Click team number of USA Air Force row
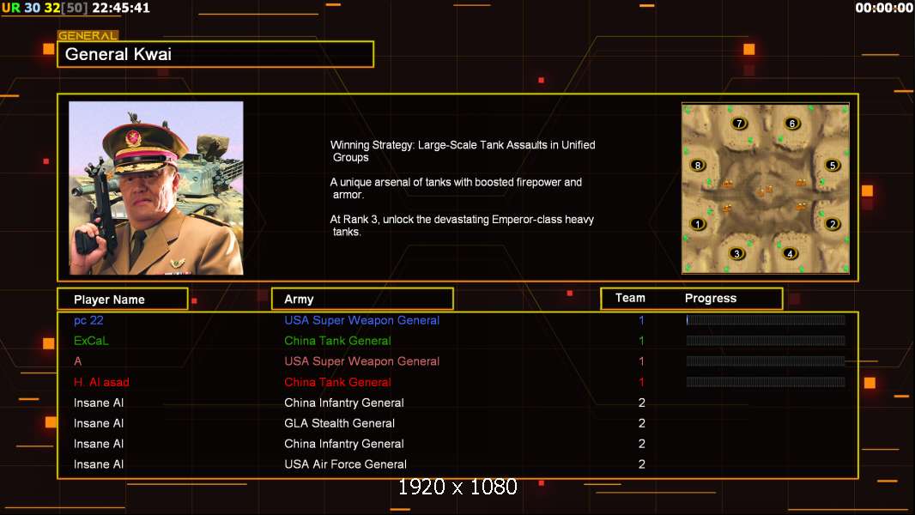Viewport: 915px width, 515px height. pos(642,464)
